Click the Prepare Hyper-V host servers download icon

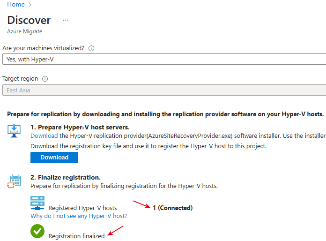(x=14, y=131)
